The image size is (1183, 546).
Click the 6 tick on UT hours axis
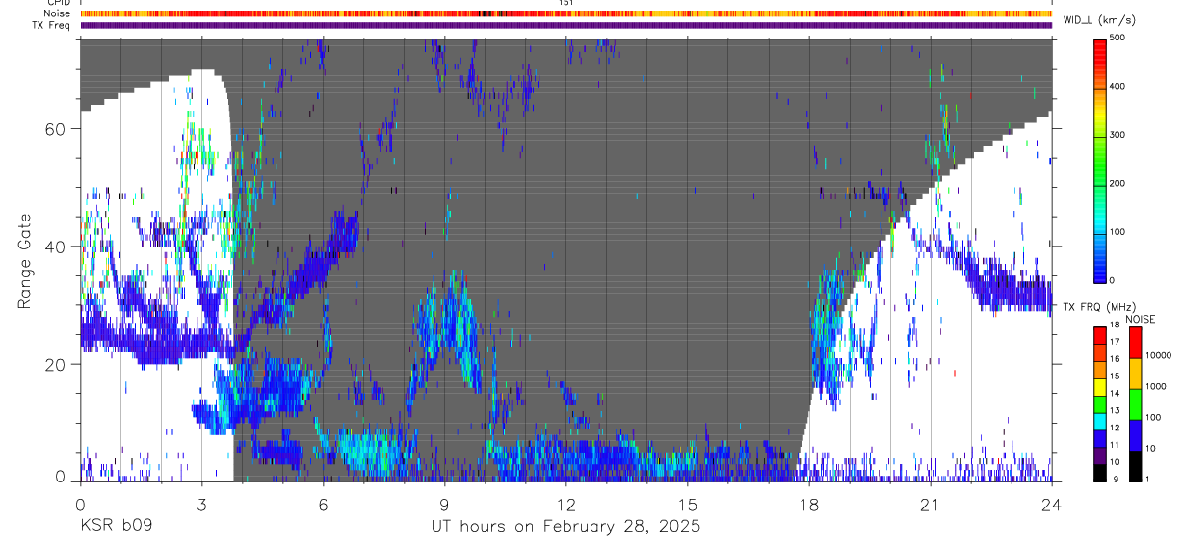pyautogui.click(x=323, y=504)
